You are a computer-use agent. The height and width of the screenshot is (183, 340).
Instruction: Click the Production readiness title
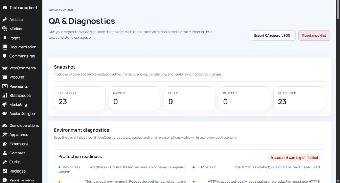point(80,157)
